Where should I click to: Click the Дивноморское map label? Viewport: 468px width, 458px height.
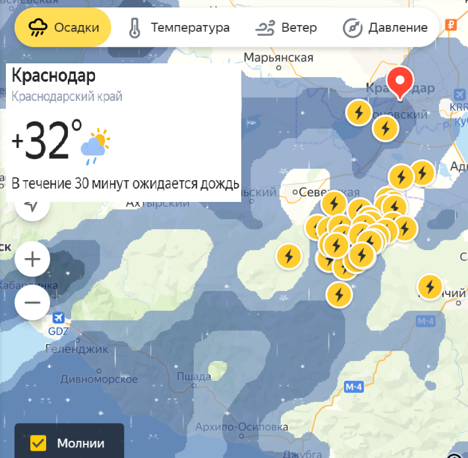tap(99, 379)
